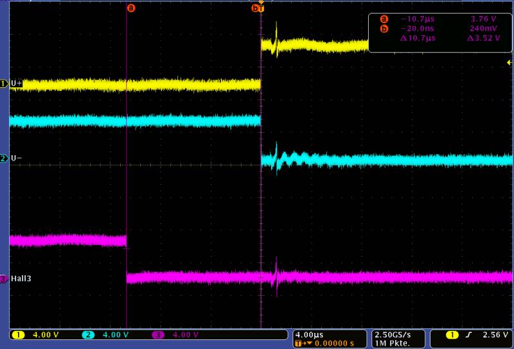Click the delta time Δ10.7µs value
The height and width of the screenshot is (349, 514).
coord(418,38)
